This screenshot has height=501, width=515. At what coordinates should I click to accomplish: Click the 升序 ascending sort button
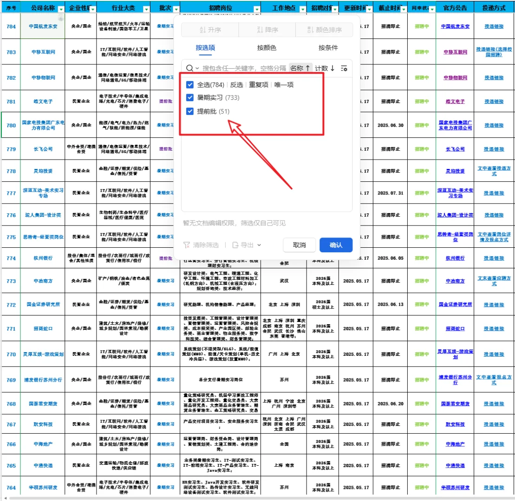210,30
